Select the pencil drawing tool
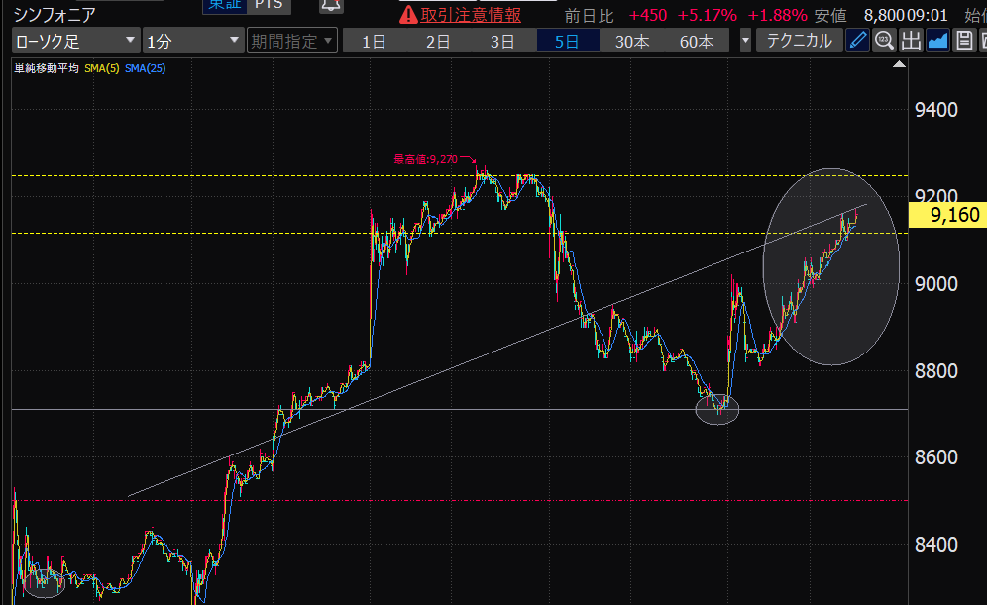 coord(858,41)
